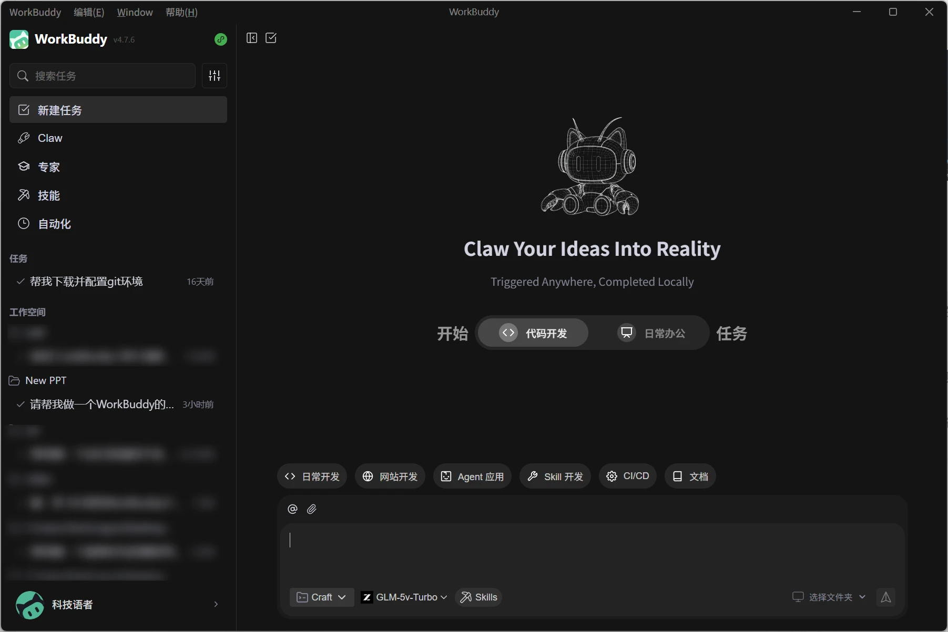Click the green status icon near version
This screenshot has width=948, height=632.
[x=221, y=39]
